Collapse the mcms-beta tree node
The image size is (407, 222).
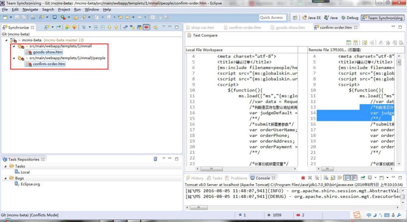point(7,40)
